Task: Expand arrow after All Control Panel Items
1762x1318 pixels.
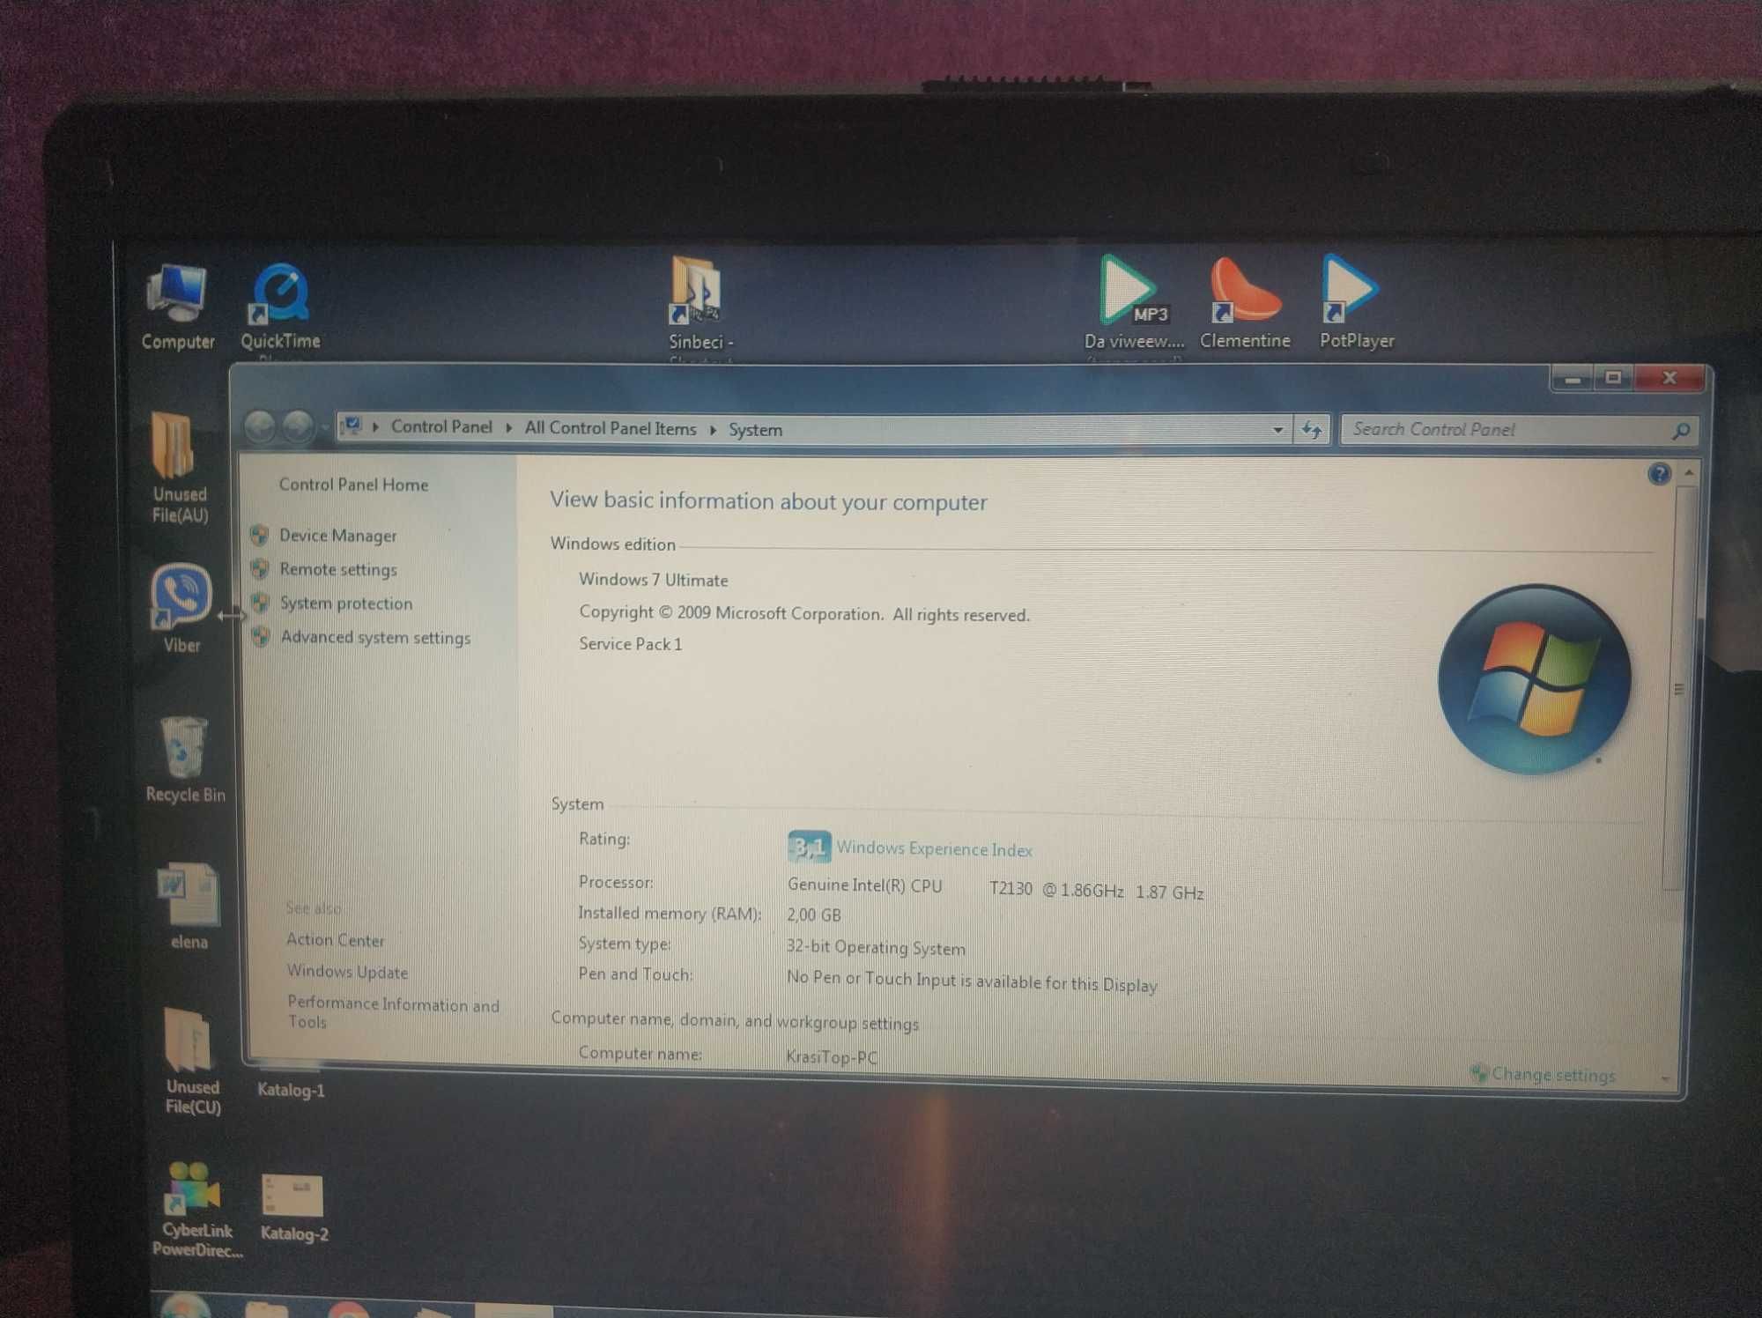Action: click(713, 430)
